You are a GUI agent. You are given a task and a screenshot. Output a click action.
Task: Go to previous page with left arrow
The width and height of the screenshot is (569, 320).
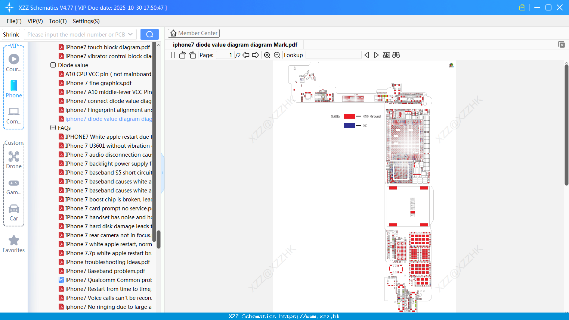coord(246,55)
